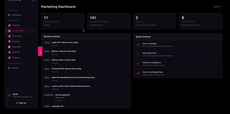230x114 pixels.
Task: Click the New Campaign play icon
Action: point(138,45)
